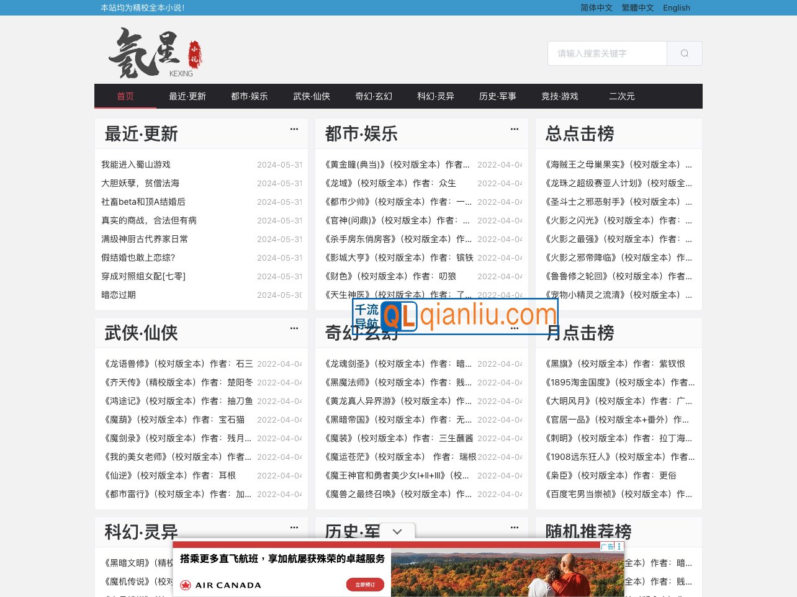Click the Air Canada maple leaf logo
The image size is (797, 597).
186,585
